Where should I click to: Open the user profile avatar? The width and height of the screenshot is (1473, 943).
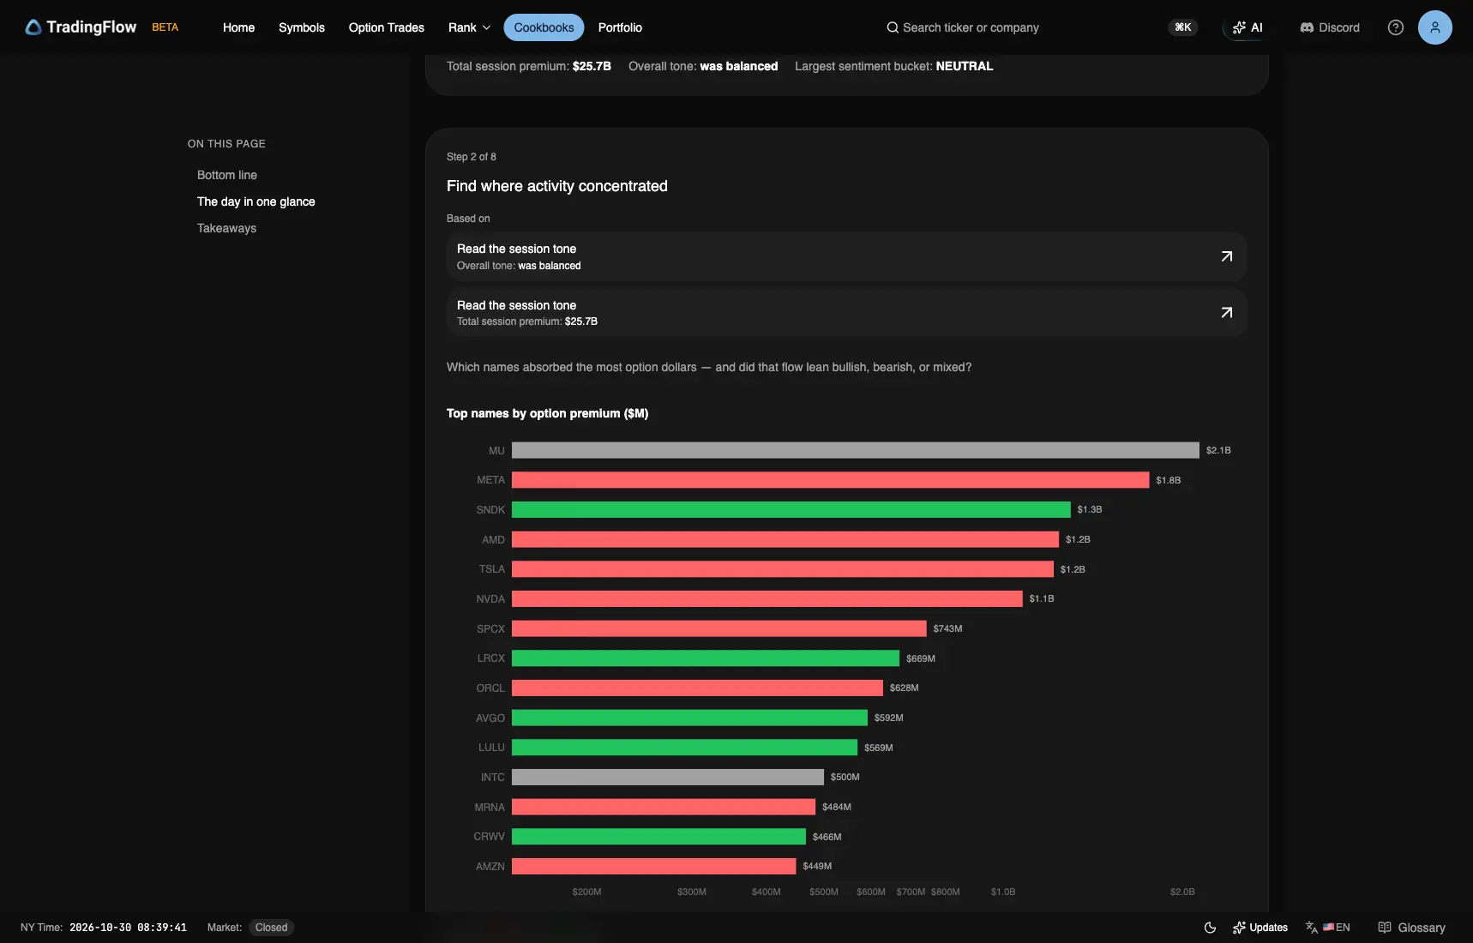pyautogui.click(x=1435, y=27)
